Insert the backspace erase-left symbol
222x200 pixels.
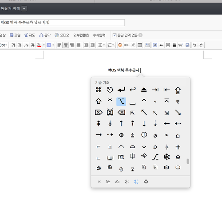121,113
